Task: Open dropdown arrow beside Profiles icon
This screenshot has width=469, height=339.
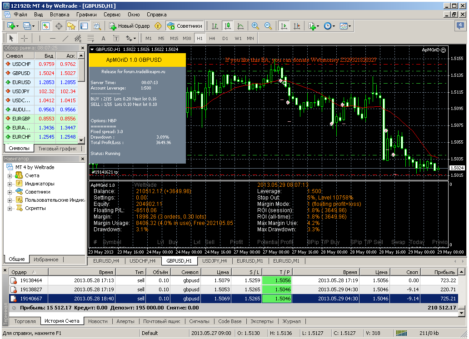Action: click(x=33, y=26)
